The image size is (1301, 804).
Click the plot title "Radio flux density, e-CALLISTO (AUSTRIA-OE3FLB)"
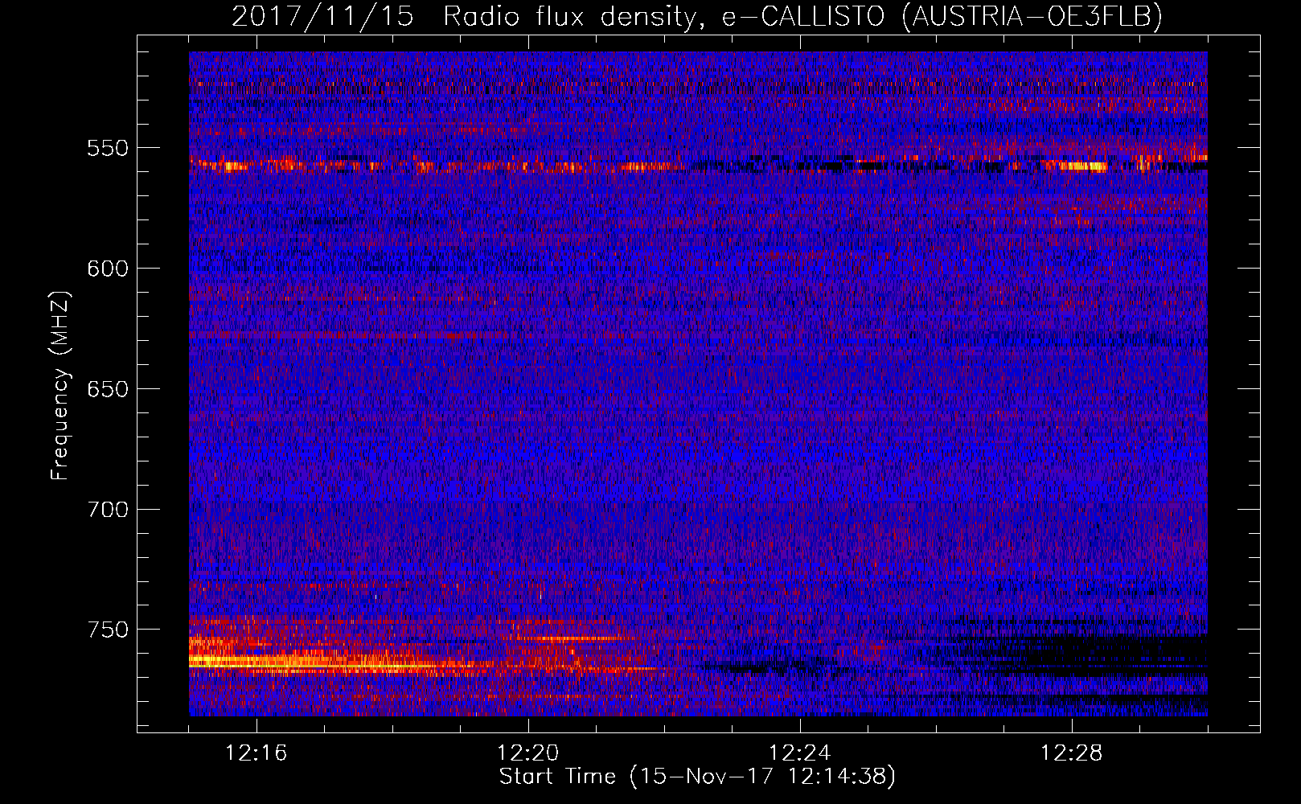(x=802, y=16)
